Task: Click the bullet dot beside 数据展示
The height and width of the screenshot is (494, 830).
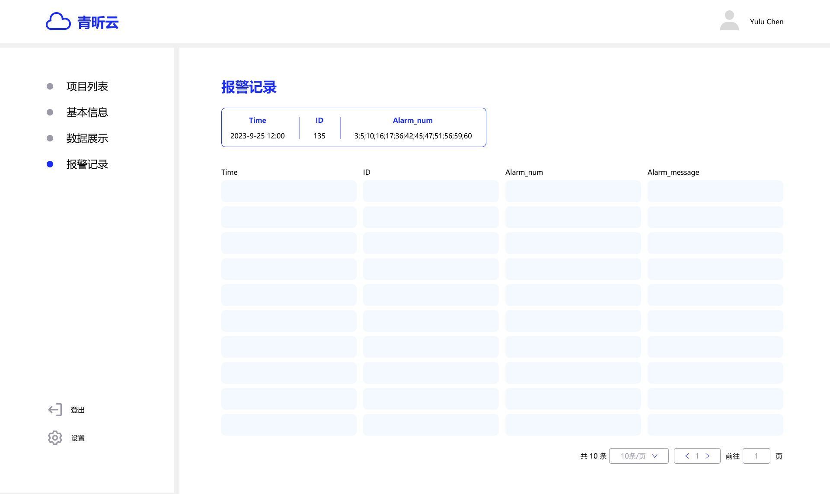Action: (x=50, y=138)
